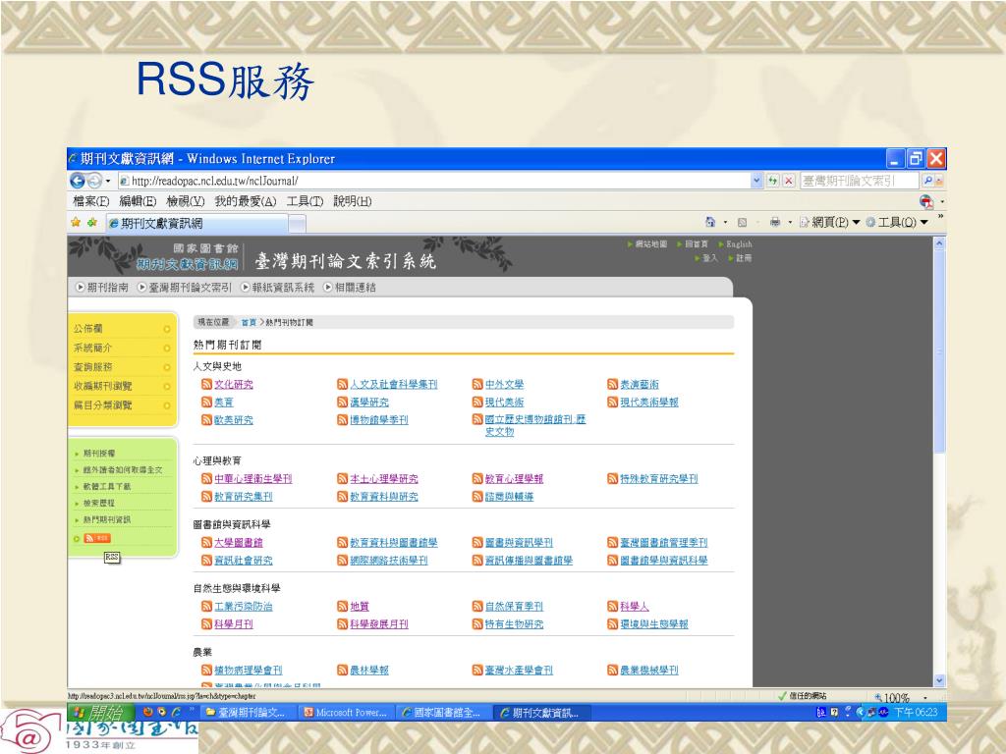This screenshot has width=1006, height=754.
Task: Switch to Microsoft PowerPoint taskbar item
Action: click(346, 713)
